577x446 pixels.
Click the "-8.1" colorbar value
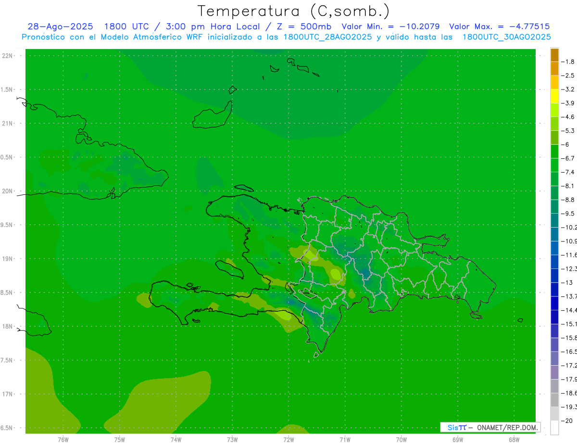tap(568, 186)
